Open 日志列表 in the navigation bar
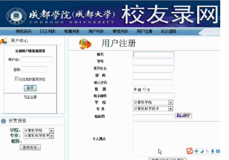Image resolution: width=229 pixels, height=160 pixels. pyautogui.click(x=47, y=31)
